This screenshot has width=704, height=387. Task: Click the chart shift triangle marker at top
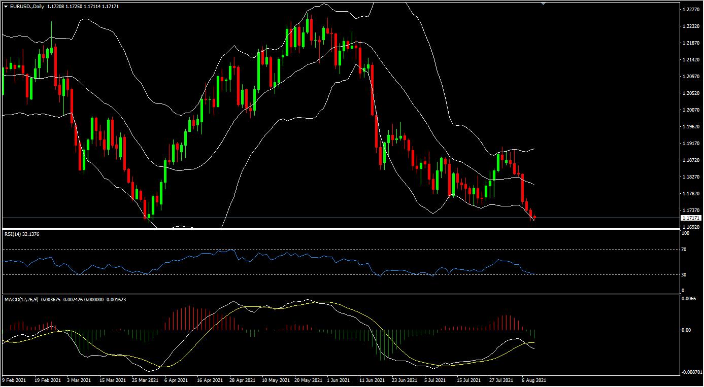point(544,3)
